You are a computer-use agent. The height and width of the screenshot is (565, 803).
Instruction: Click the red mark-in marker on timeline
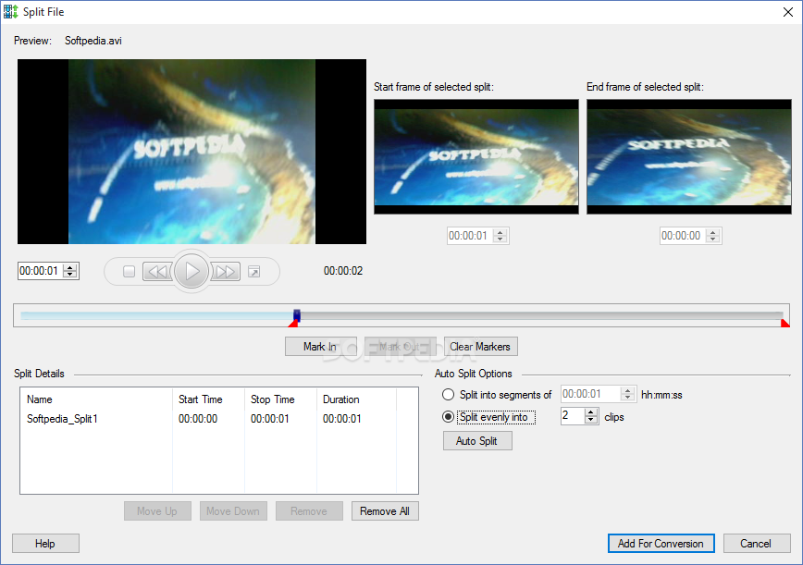(292, 324)
